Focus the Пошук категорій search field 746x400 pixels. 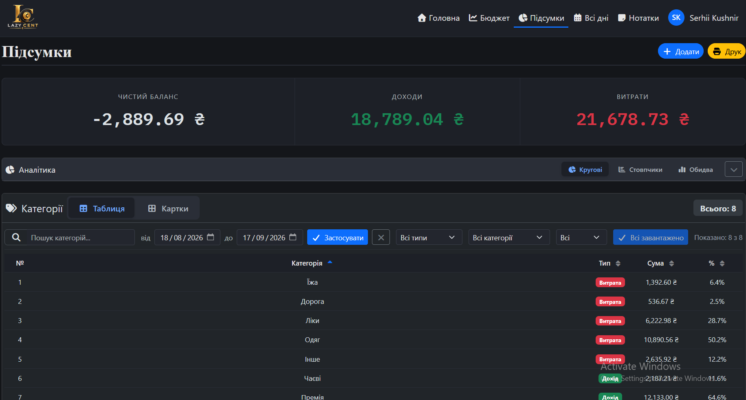click(81, 237)
